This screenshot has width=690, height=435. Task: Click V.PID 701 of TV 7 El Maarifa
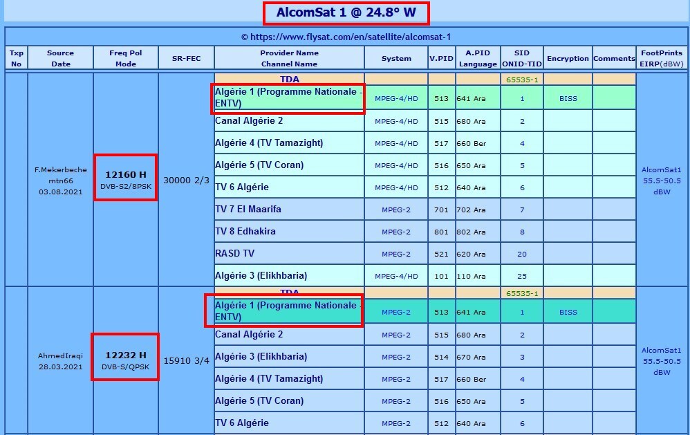441,210
